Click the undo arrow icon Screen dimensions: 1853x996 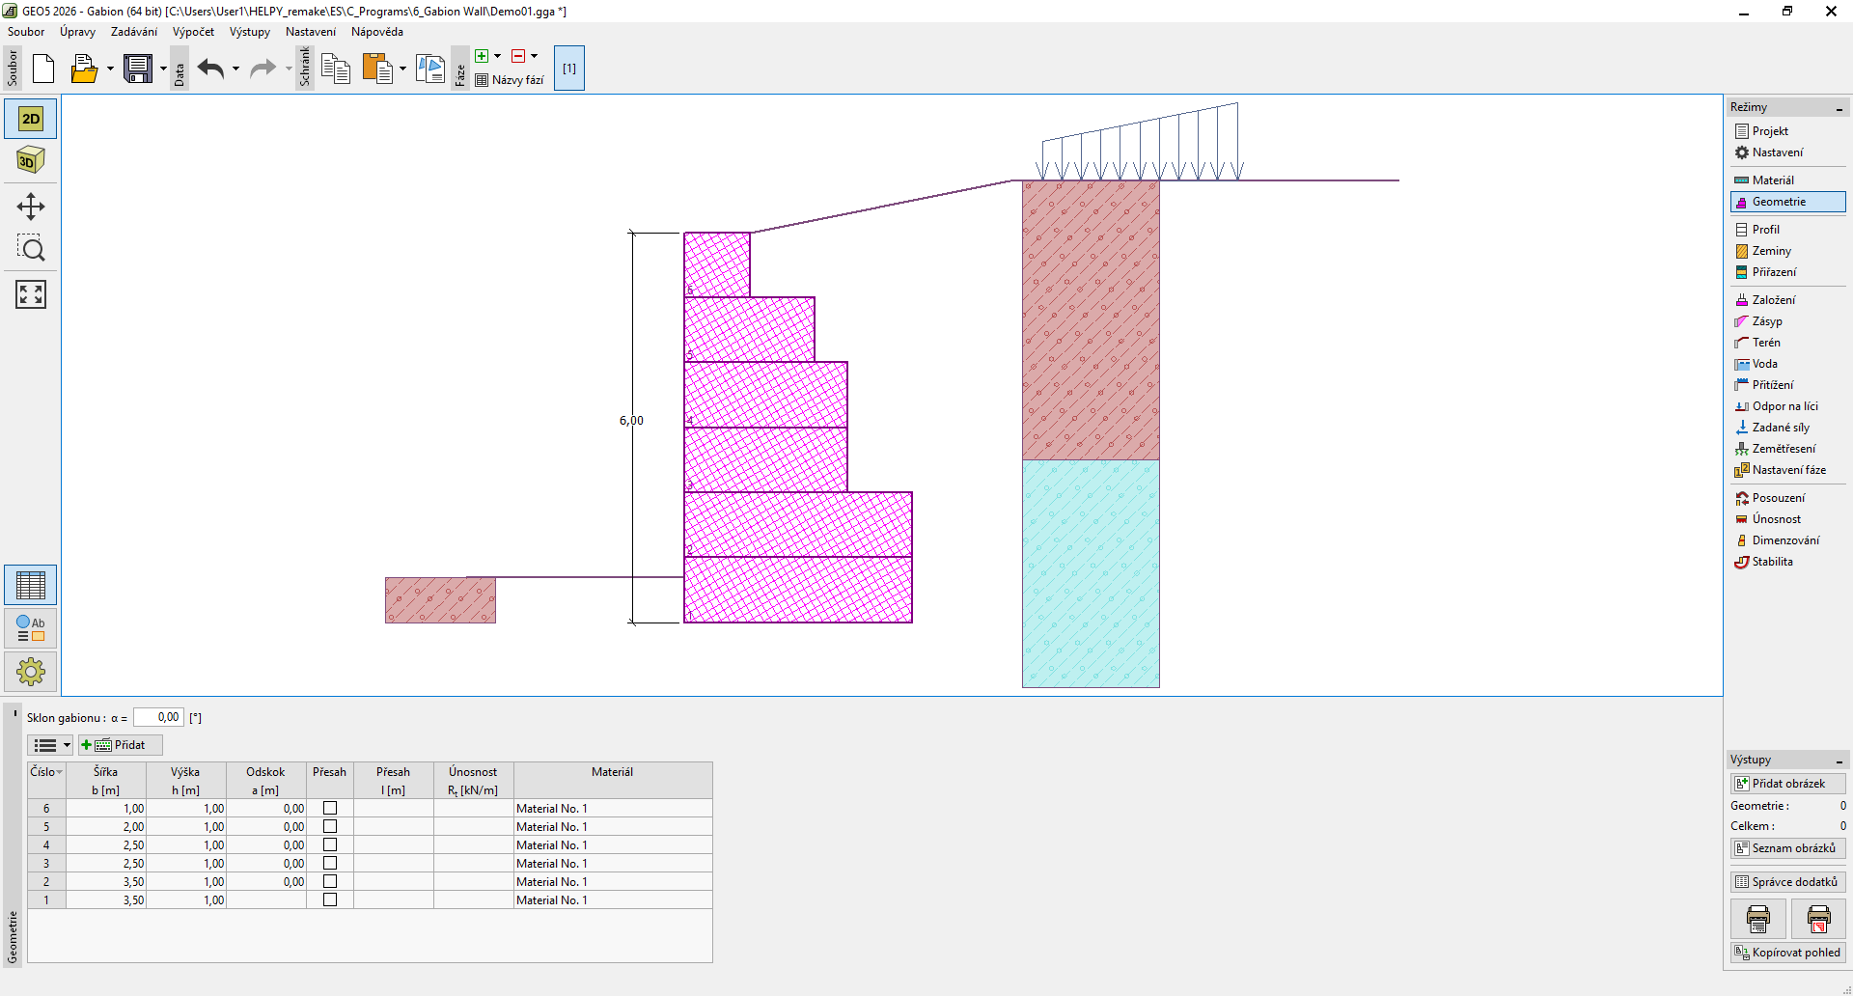(210, 69)
